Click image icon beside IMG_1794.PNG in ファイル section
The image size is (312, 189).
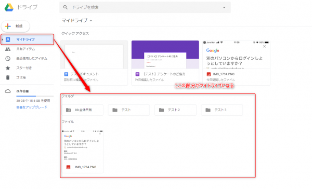[68, 167]
